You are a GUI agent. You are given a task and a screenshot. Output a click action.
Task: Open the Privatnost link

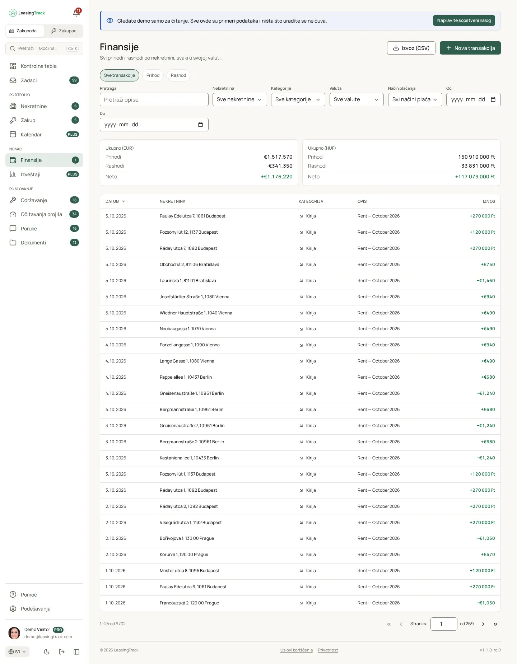click(328, 650)
